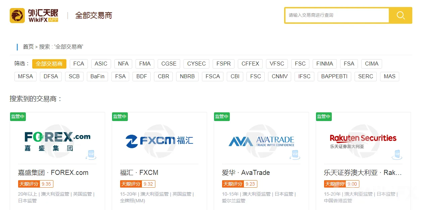Image resolution: width=421 pixels, height=210 pixels.
Task: Choose the CYSEC regulator filter
Action: point(197,64)
